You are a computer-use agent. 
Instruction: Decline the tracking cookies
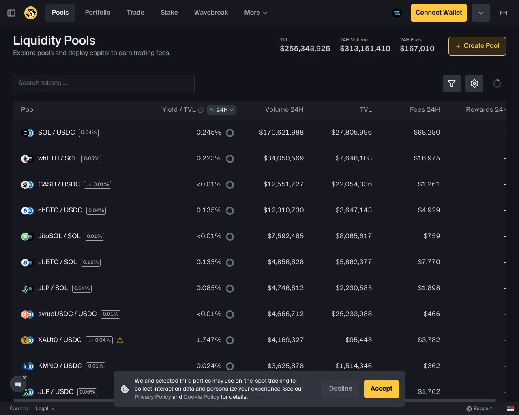(341, 389)
